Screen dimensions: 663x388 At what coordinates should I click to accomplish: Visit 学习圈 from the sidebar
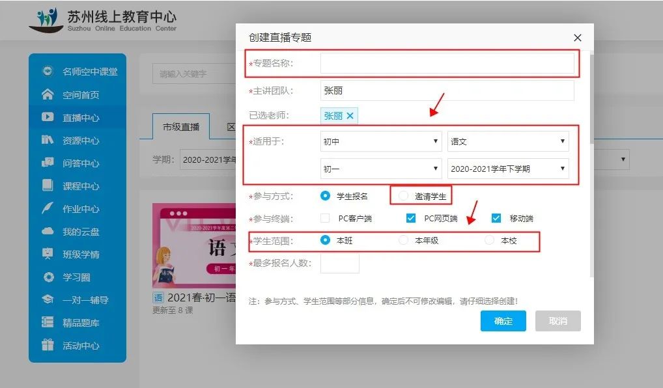pos(70,277)
